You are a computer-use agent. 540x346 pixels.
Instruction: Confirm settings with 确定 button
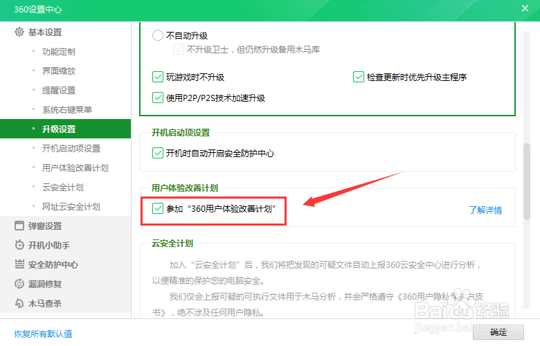[x=498, y=332]
